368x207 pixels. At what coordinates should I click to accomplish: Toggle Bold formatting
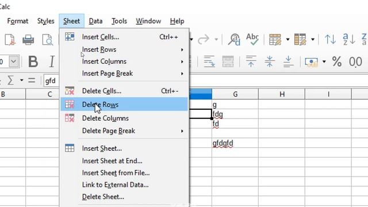pos(33,62)
